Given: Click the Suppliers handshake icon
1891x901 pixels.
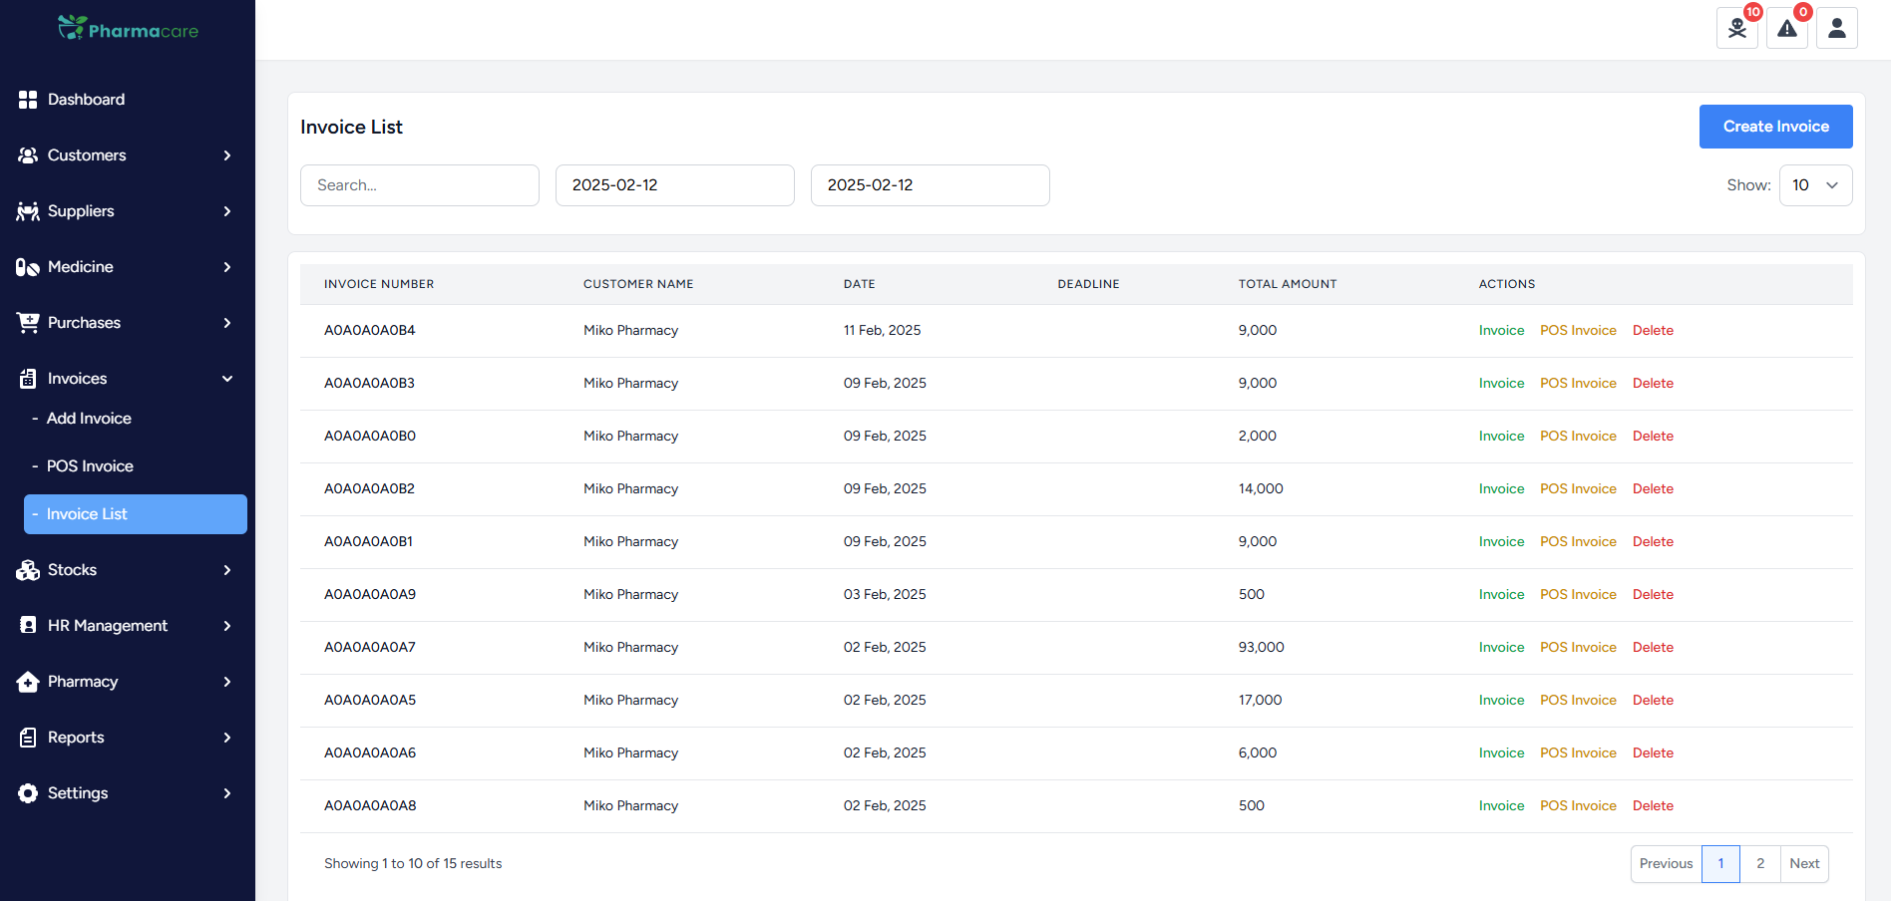Looking at the screenshot, I should click(x=28, y=211).
